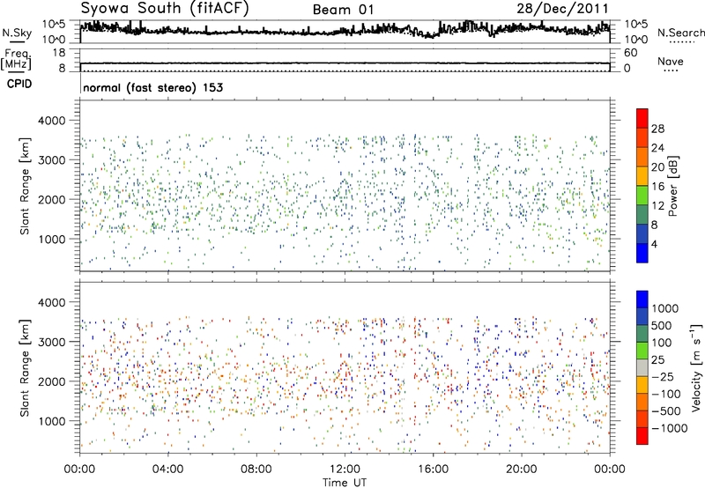Click the '-25' tick on Velocity colorbar
Viewport: 705px width, 488px height.
663,377
